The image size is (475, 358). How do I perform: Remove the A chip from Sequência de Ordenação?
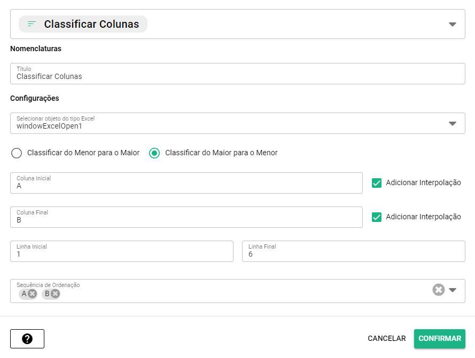(33, 293)
